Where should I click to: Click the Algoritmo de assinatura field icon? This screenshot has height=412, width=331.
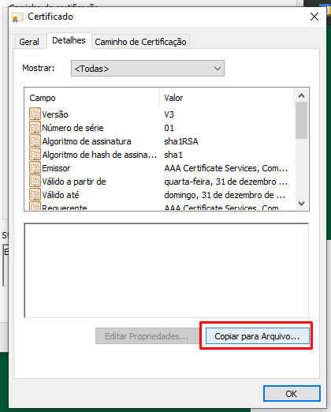pyautogui.click(x=35, y=141)
